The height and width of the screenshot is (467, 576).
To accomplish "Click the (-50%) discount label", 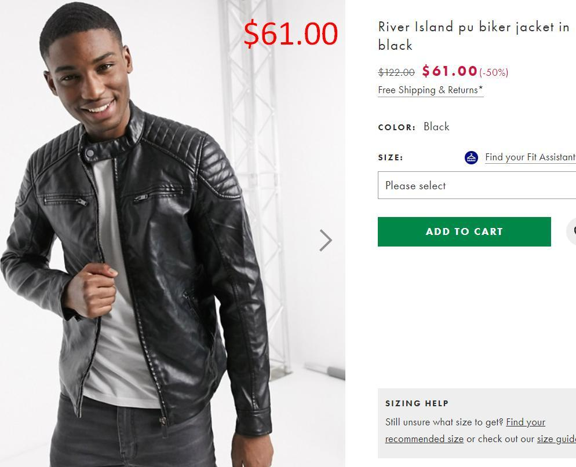I will click(494, 72).
